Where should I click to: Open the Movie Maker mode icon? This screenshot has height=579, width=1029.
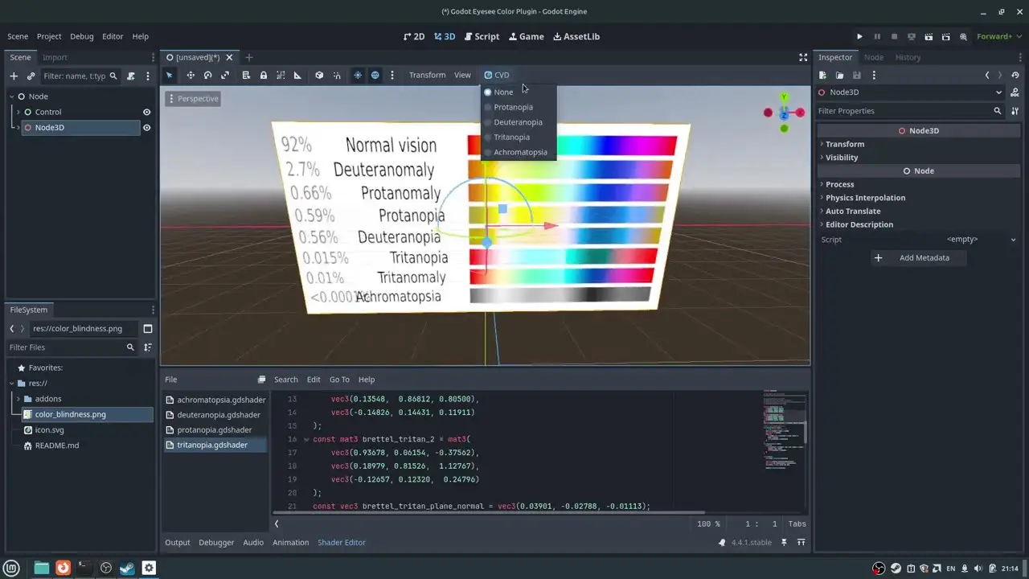tap(963, 36)
